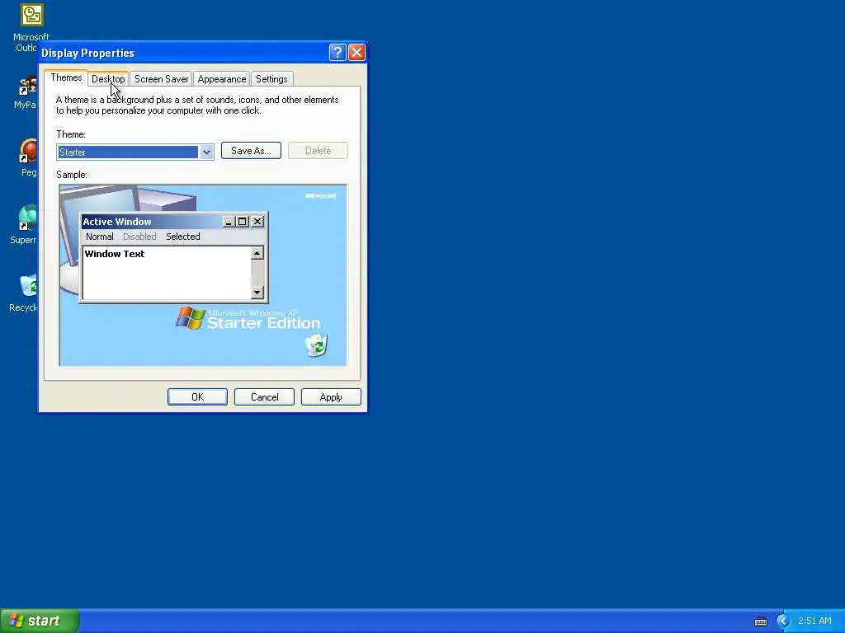This screenshot has width=845, height=633.
Task: Select the Recycle Bin desktop icon
Action: [x=28, y=285]
